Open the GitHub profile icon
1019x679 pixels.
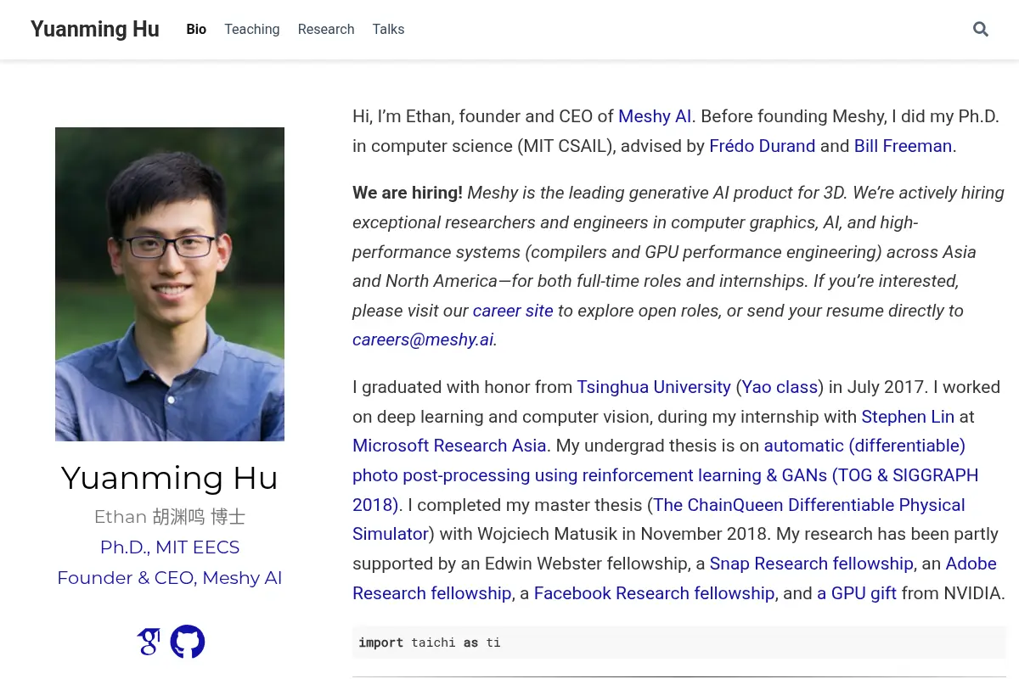tap(188, 642)
